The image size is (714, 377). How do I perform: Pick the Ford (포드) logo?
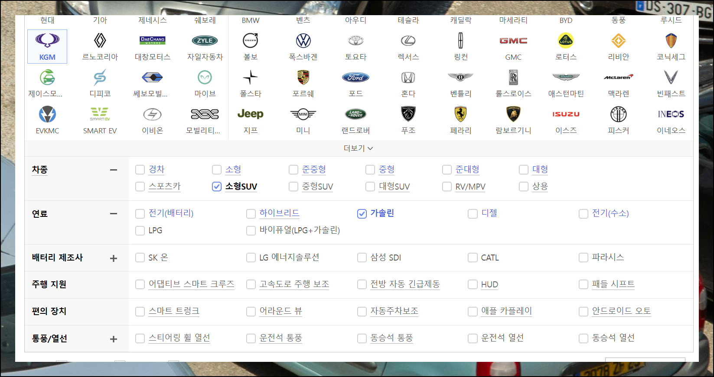tap(356, 77)
